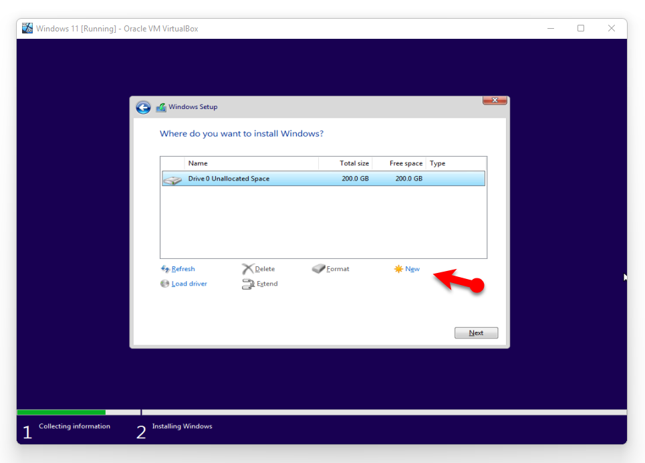Click the Refresh arrows icon

tap(165, 269)
